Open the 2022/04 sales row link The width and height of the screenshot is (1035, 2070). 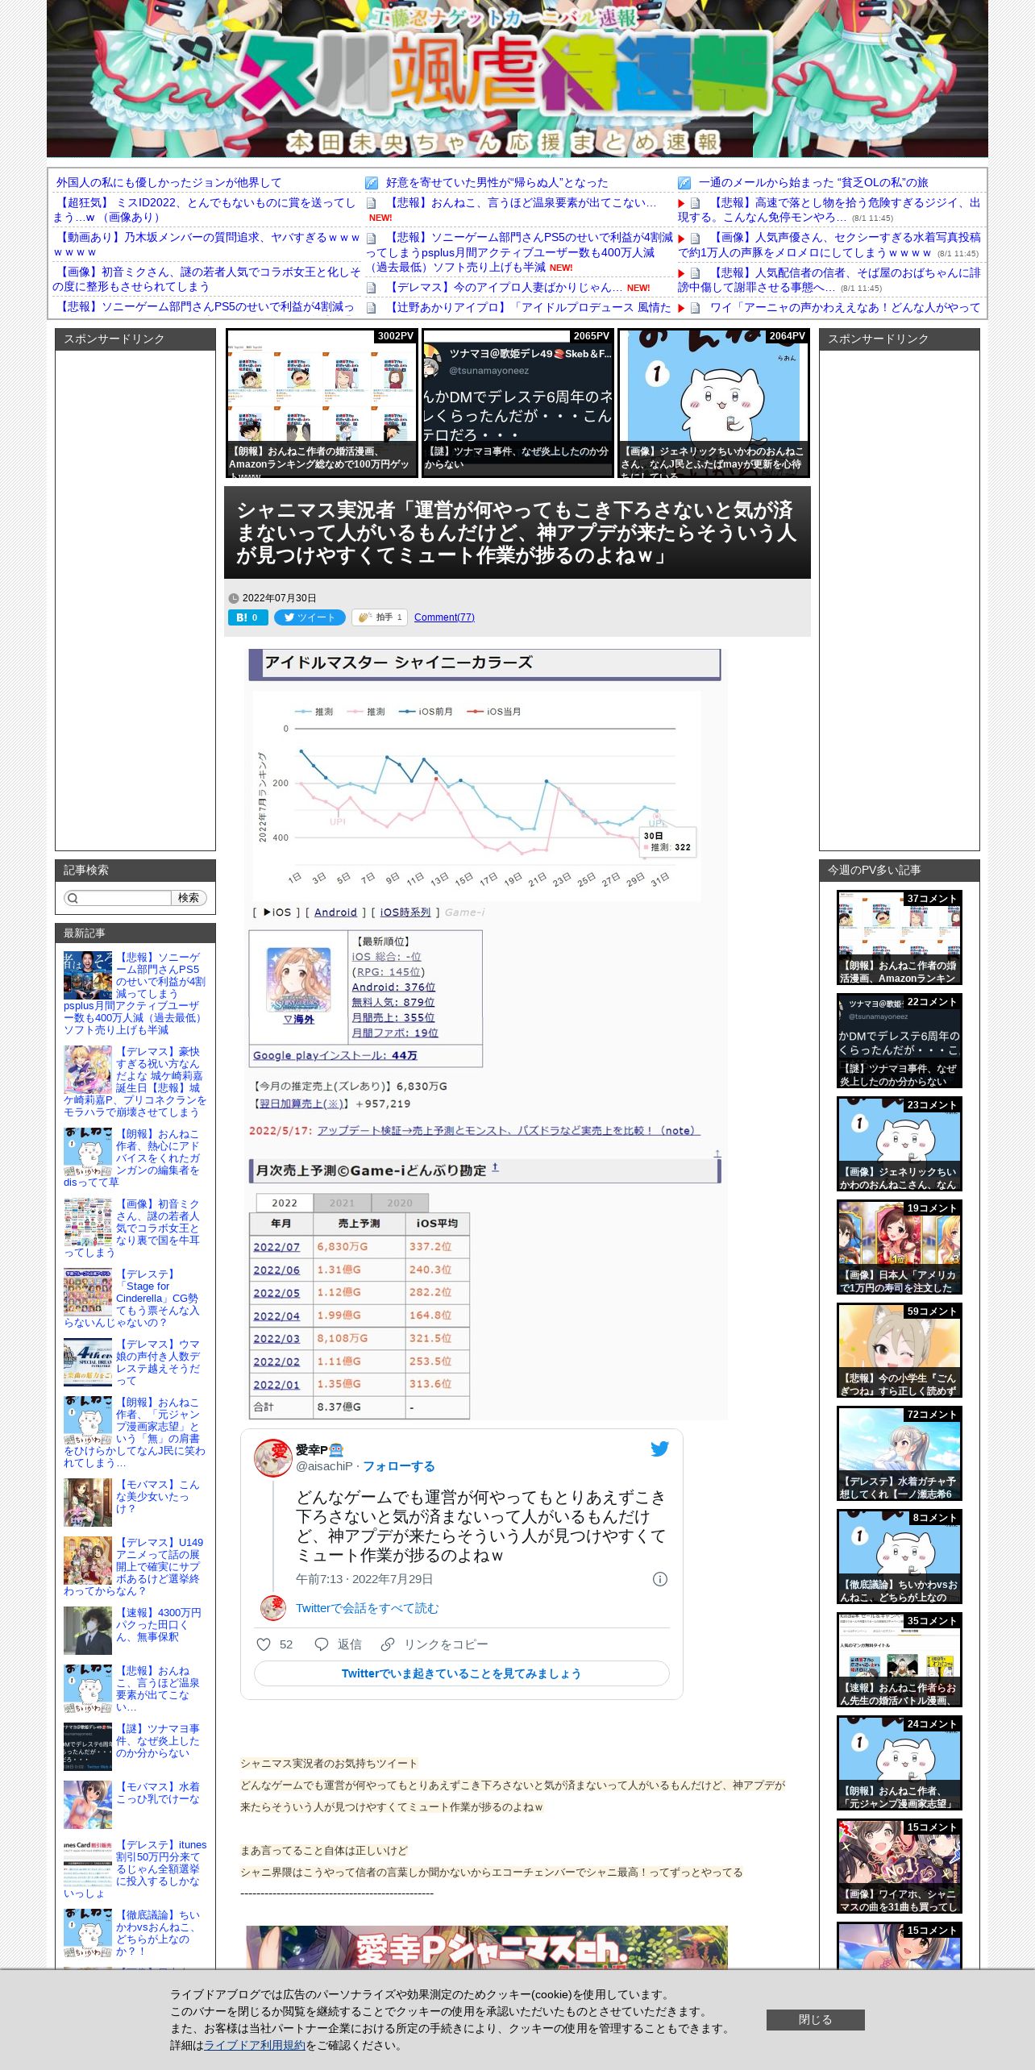pyautogui.click(x=276, y=1316)
